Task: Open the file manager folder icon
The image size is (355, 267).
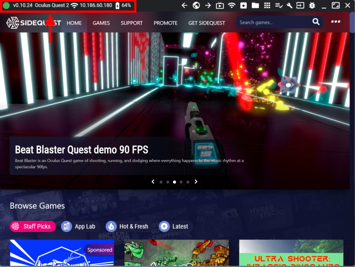Action: [x=255, y=5]
